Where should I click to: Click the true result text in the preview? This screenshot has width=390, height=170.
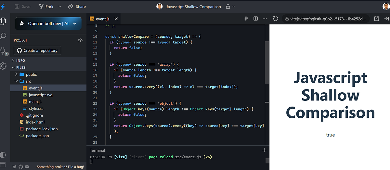tap(331, 135)
